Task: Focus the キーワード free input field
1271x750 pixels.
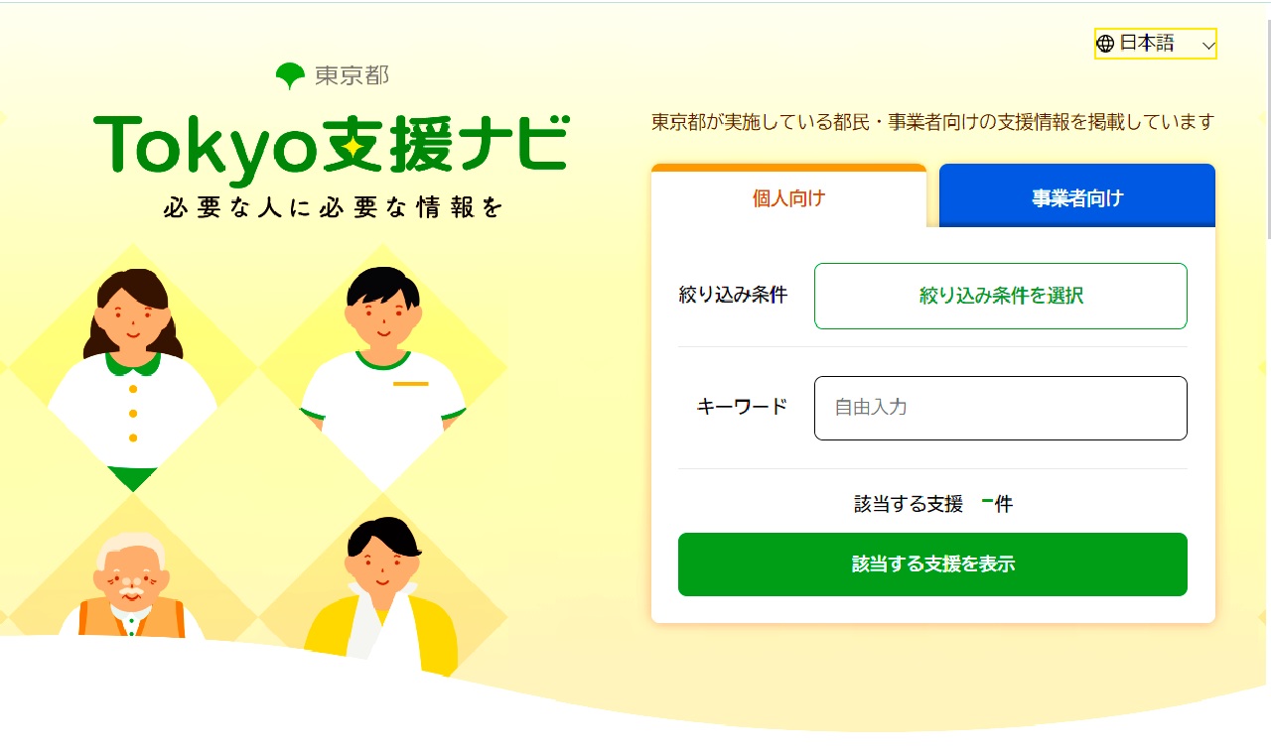Action: (x=1001, y=408)
